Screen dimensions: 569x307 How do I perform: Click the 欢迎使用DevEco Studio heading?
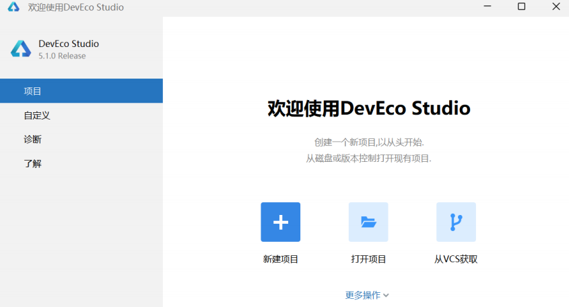point(369,108)
